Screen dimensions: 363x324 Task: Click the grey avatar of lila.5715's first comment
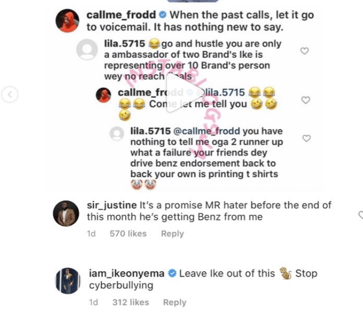pyautogui.click(x=87, y=48)
